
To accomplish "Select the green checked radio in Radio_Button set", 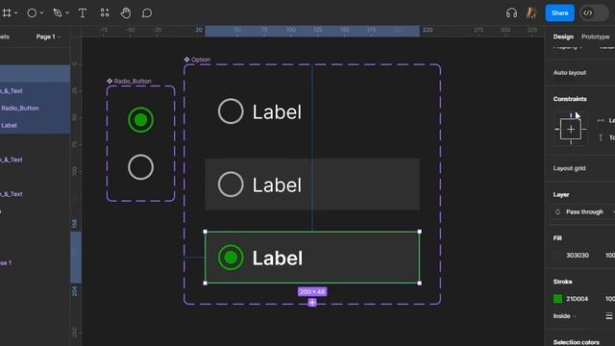I will (140, 119).
